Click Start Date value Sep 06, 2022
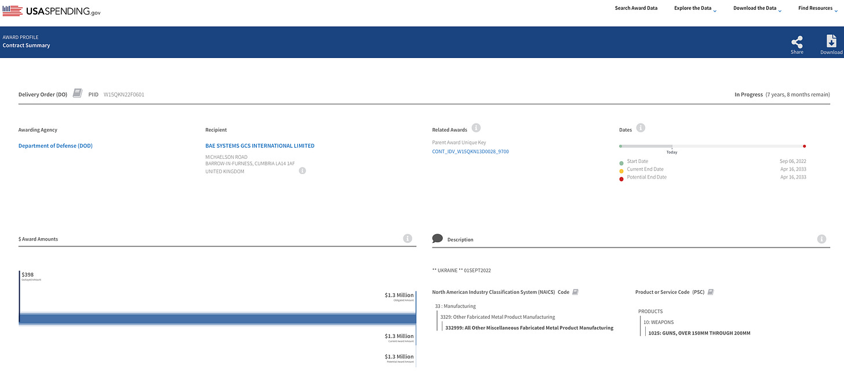844x382 pixels. [x=793, y=161]
